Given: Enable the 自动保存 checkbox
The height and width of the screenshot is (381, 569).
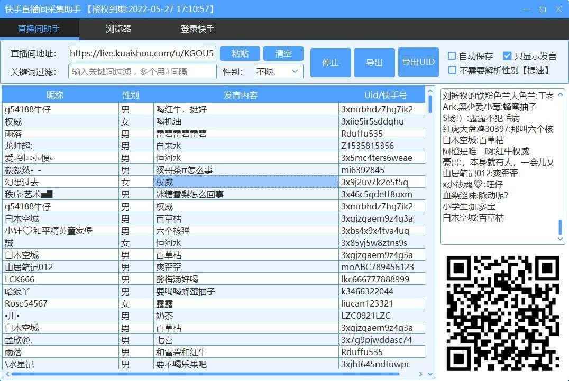Looking at the screenshot, I should (x=453, y=56).
